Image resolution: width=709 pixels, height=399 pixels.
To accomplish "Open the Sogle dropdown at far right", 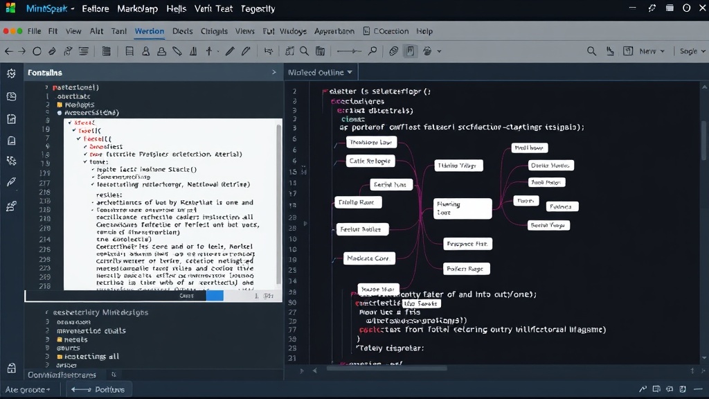I will pyautogui.click(x=692, y=51).
